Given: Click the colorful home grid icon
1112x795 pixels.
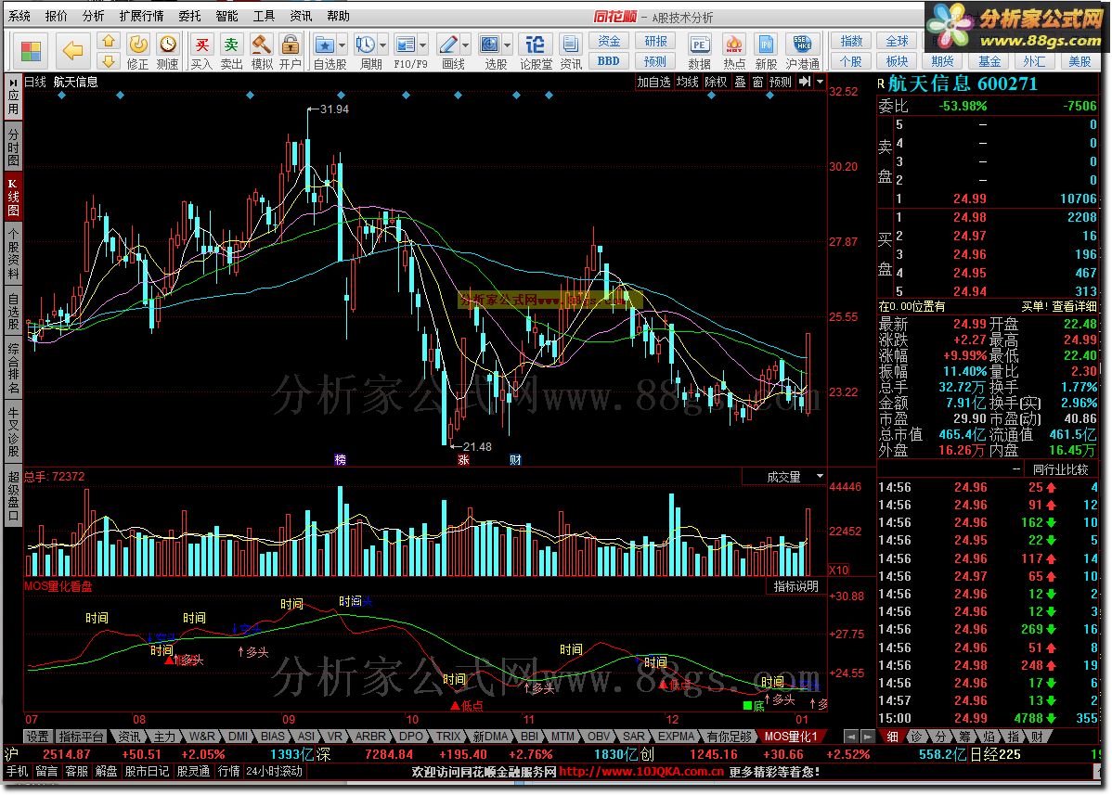Looking at the screenshot, I should [x=31, y=51].
